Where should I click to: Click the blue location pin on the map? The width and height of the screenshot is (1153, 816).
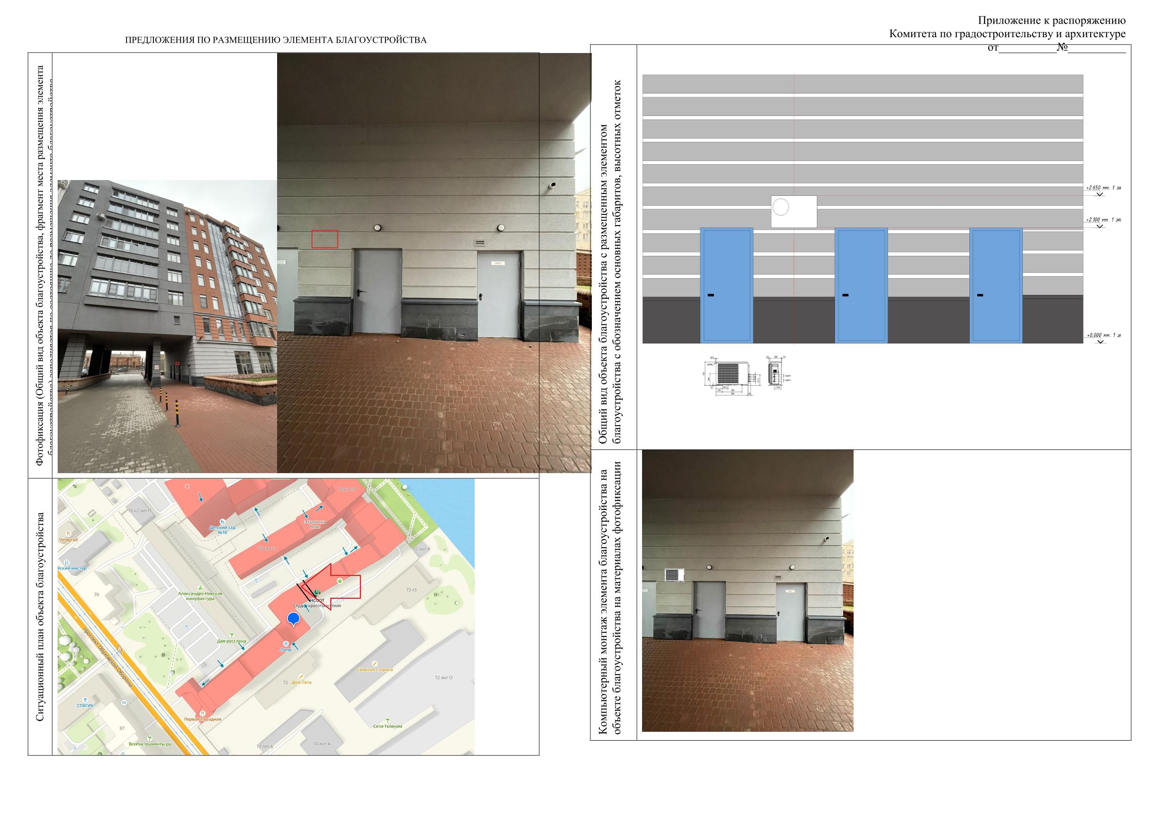click(x=293, y=620)
